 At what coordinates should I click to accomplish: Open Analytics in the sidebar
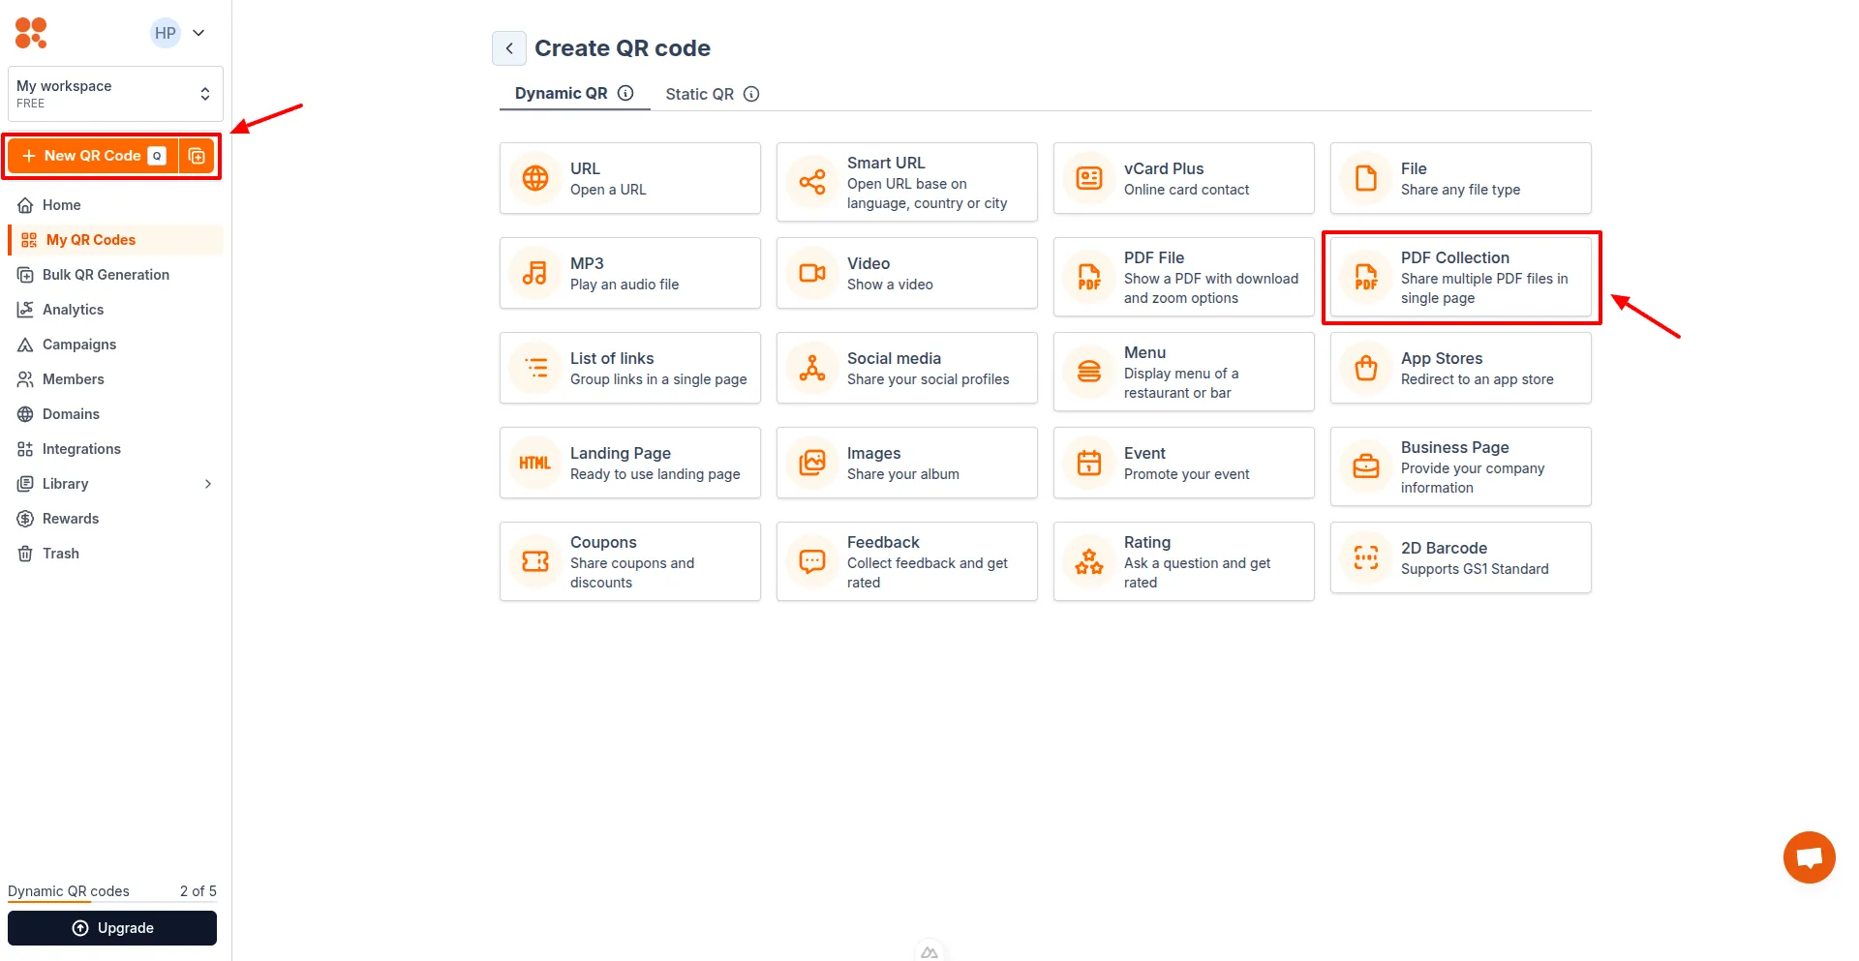coord(115,310)
